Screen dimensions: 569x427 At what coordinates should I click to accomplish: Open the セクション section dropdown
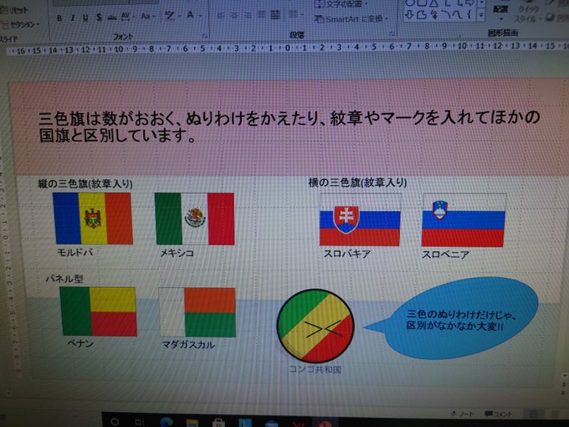(20, 24)
